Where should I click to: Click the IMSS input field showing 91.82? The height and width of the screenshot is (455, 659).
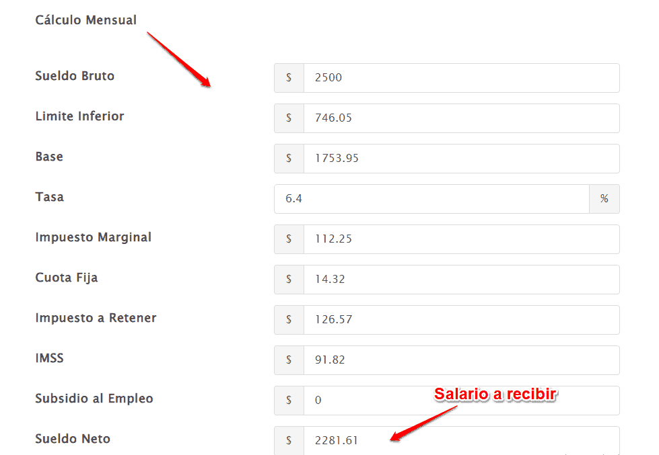click(x=462, y=360)
